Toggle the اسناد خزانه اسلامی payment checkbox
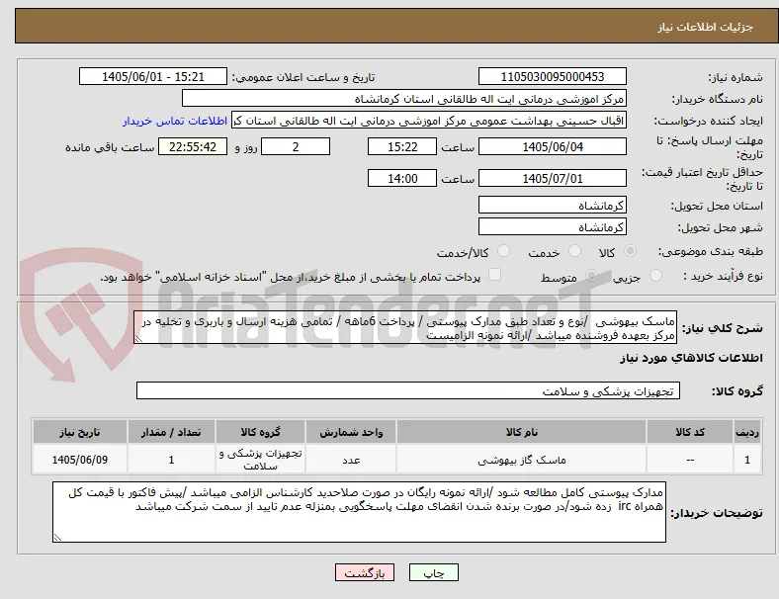779x599 pixels. (x=494, y=275)
